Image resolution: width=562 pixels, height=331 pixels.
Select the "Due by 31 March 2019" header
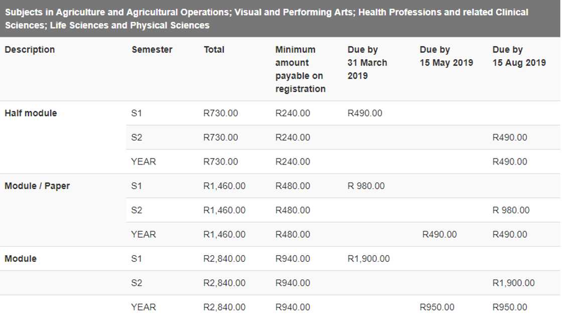pyautogui.click(x=367, y=63)
